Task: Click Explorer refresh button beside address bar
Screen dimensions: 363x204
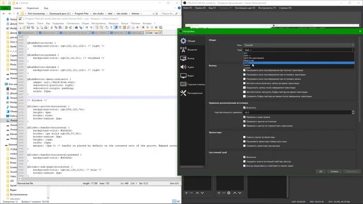Action: (157, 14)
